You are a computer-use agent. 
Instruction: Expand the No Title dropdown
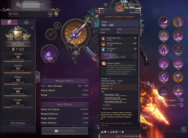click(x=50, y=14)
